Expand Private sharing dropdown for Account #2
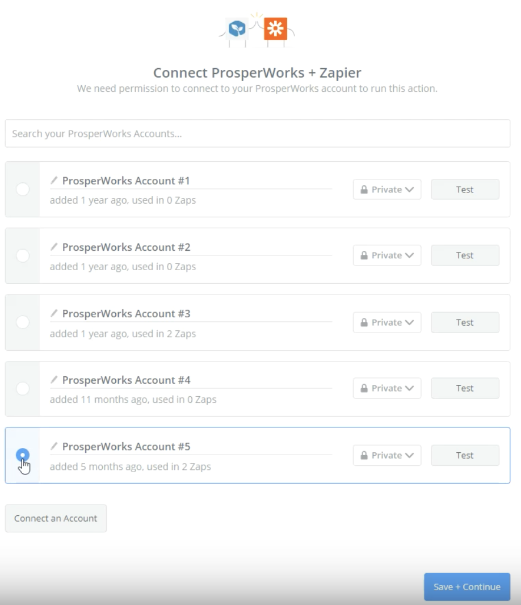 [x=386, y=255]
